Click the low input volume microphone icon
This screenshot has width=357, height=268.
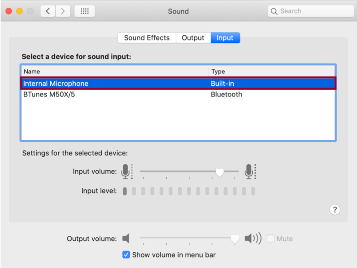point(126,172)
